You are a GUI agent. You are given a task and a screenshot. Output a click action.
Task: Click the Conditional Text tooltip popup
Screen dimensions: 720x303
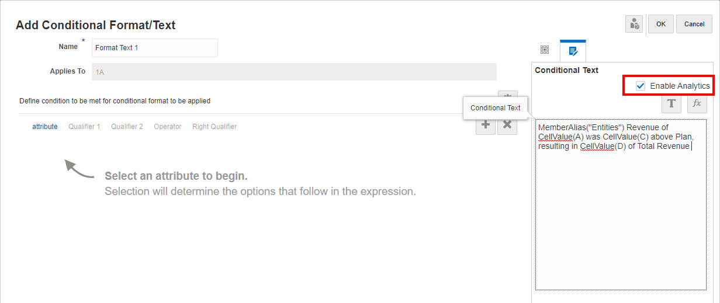(x=496, y=108)
